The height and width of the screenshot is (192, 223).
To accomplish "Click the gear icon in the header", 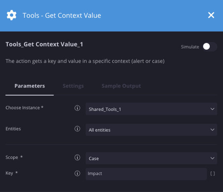I will click(x=12, y=15).
